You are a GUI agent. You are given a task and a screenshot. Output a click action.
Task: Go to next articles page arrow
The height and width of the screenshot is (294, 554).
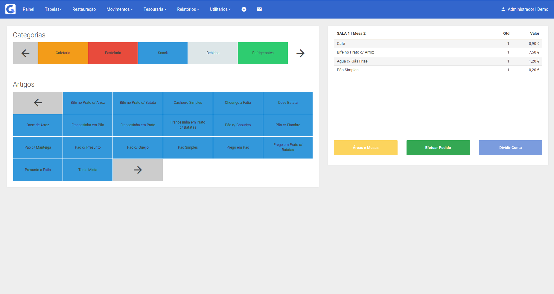click(x=138, y=170)
